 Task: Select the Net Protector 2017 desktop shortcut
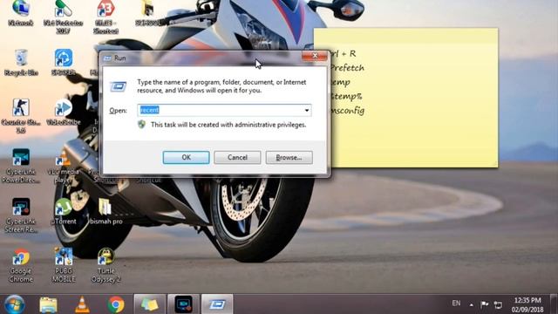pos(63,17)
